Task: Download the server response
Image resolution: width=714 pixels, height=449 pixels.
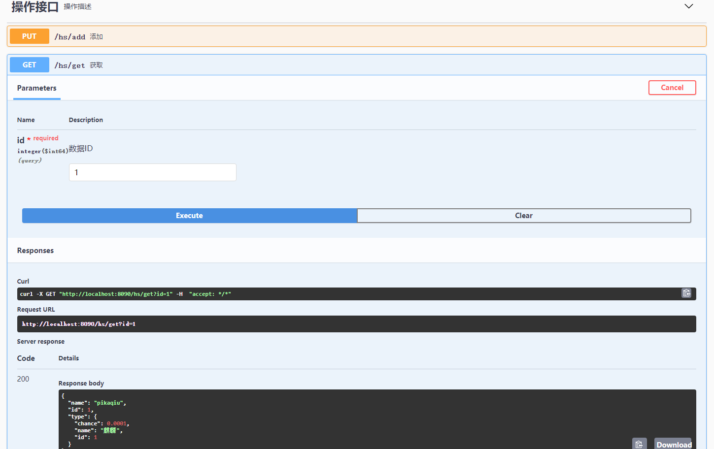Action: tap(673, 444)
